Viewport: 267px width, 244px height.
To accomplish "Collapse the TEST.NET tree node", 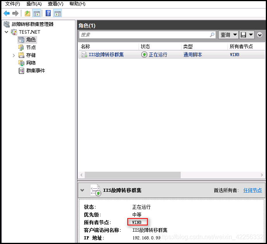I will 6,32.
